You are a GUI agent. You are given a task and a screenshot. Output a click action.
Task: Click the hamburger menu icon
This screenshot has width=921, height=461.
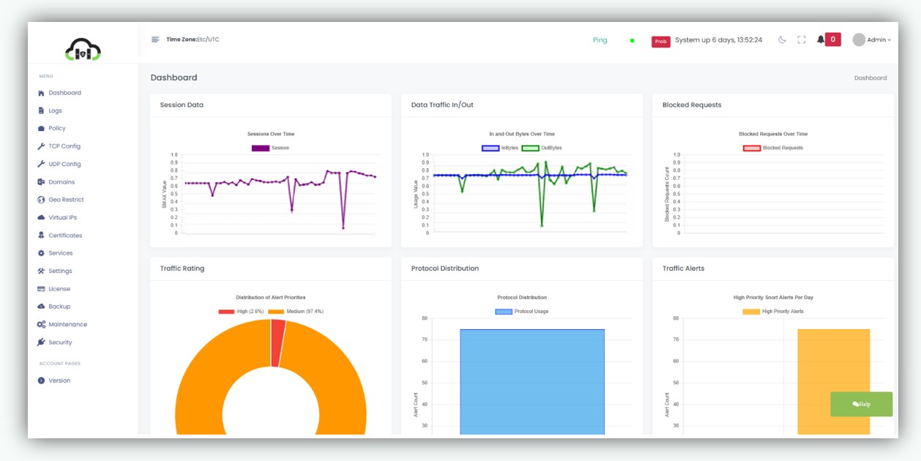click(155, 40)
